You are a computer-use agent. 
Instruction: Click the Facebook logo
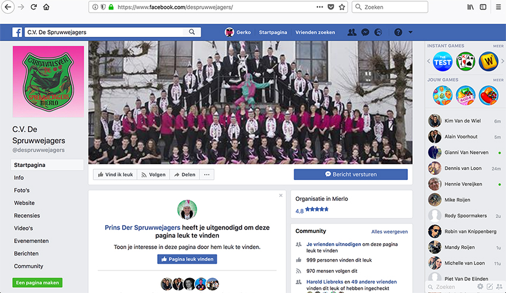tap(17, 32)
